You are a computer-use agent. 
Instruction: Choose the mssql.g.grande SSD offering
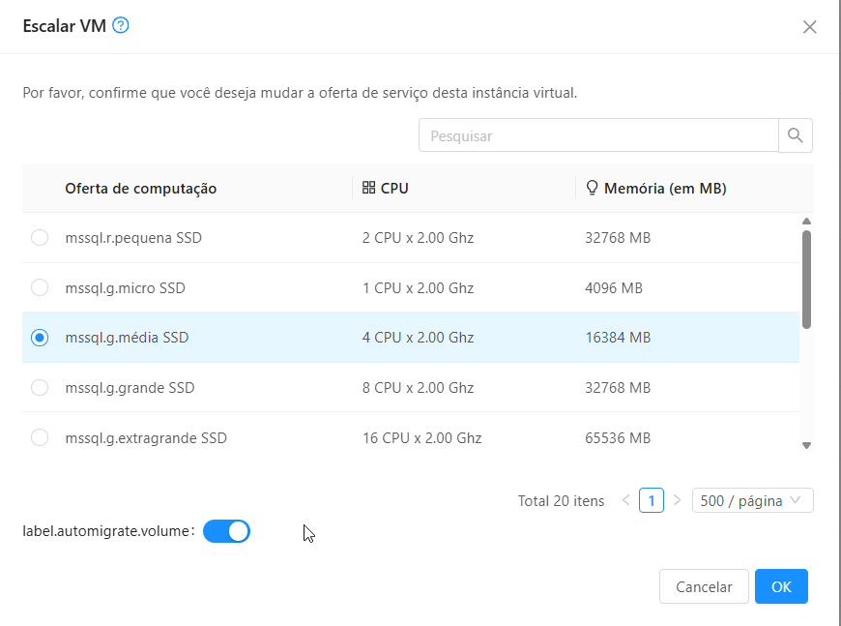(40, 388)
